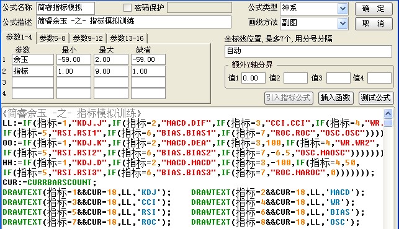Click 'RSI' text in the DRAWTEXT line

point(148,212)
